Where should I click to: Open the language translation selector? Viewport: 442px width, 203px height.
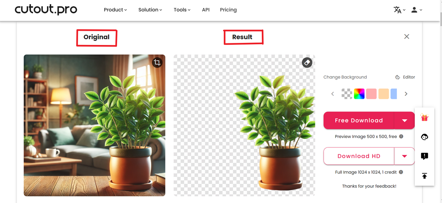click(x=400, y=10)
